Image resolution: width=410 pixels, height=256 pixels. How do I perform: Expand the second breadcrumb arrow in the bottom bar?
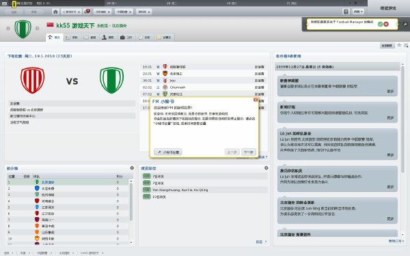(x=29, y=253)
